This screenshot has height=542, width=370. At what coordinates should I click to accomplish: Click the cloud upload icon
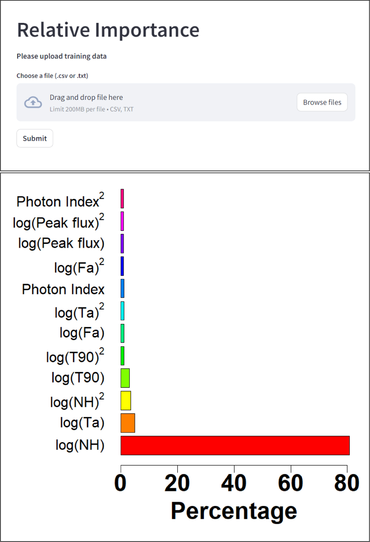coord(33,102)
